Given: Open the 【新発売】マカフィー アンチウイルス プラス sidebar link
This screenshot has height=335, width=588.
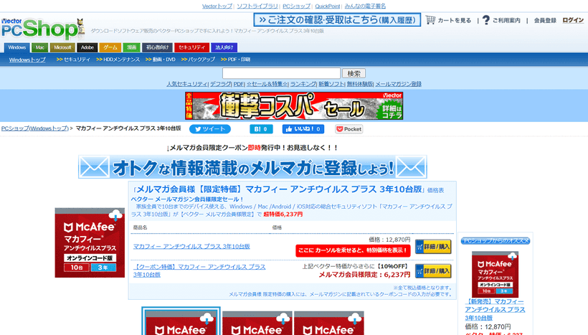Looking at the screenshot, I should [x=495, y=309].
